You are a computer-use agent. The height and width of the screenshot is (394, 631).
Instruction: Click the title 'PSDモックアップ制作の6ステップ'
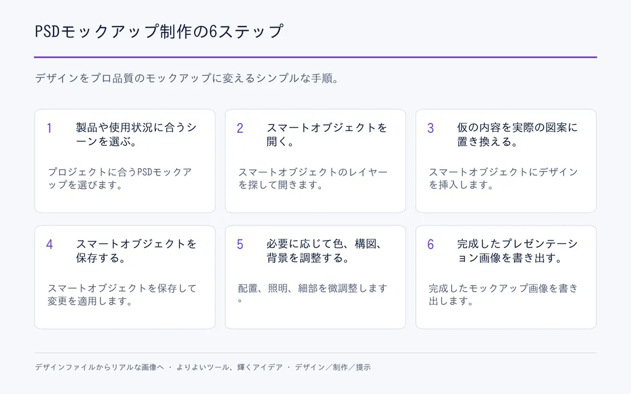(159, 31)
